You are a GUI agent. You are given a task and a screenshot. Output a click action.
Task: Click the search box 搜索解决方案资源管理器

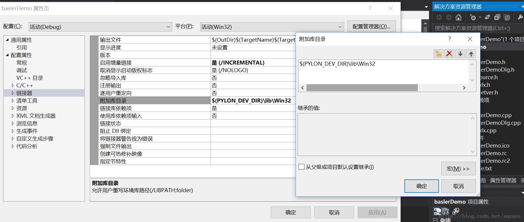click(x=478, y=28)
